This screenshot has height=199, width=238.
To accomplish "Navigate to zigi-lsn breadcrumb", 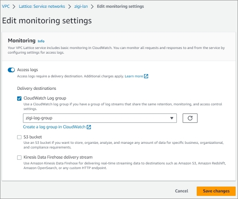I will [x=81, y=6].
